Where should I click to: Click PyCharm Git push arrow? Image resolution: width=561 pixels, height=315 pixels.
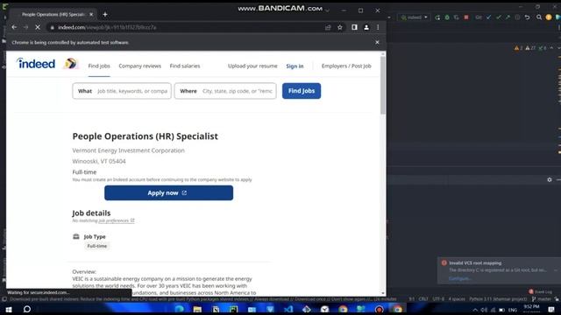point(508,17)
